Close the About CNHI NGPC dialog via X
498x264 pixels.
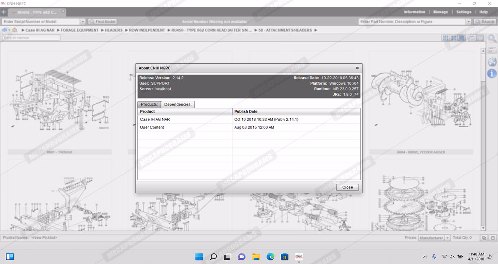[x=357, y=68]
